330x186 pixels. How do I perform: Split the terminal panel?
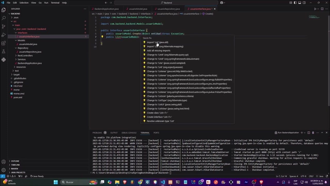[309, 133]
